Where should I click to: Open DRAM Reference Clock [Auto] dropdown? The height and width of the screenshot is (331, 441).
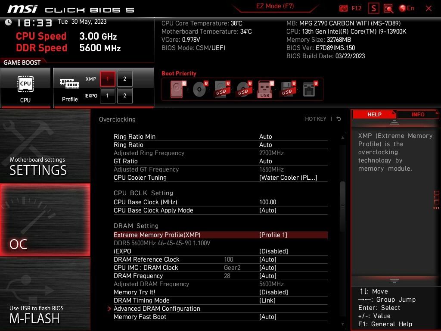(x=268, y=259)
